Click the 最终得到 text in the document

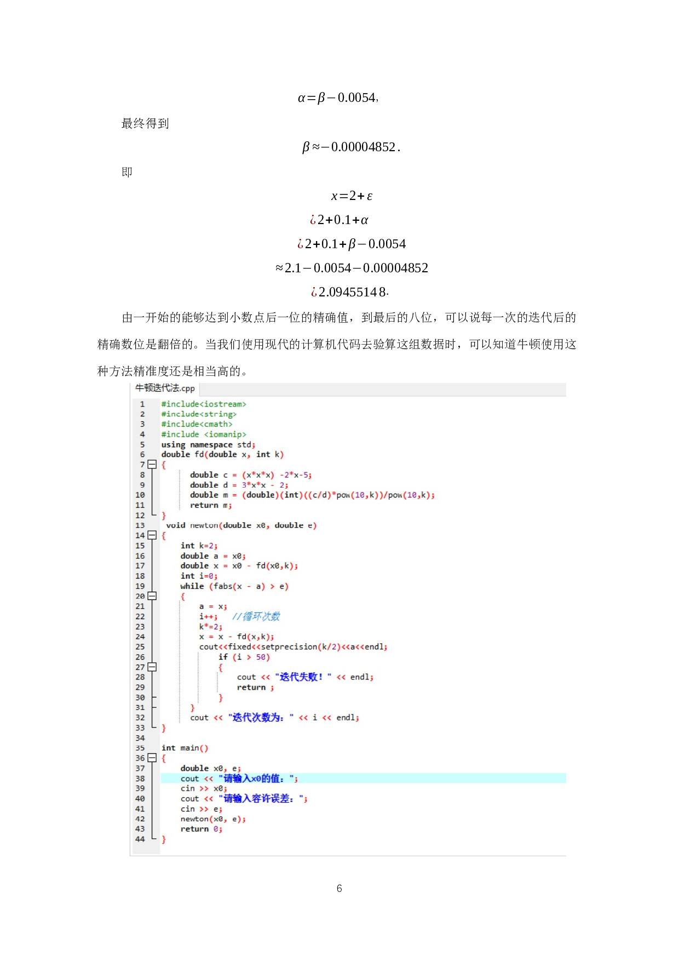coord(145,123)
